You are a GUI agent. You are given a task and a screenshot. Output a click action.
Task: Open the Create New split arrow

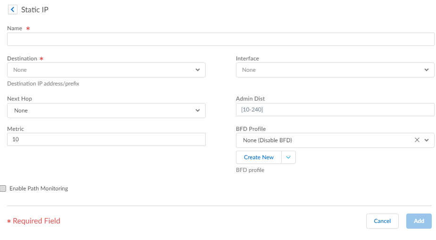289,157
